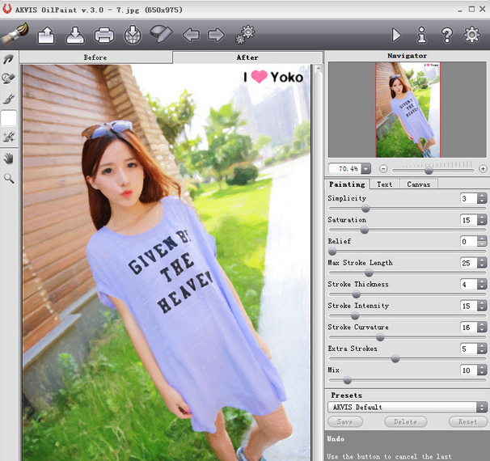Switch to the Text tab
The height and width of the screenshot is (461, 490).
tap(385, 184)
